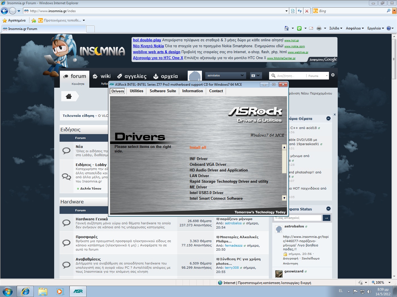Show hidden tray icons arrow
This screenshot has height=297, width=397.
point(349,292)
